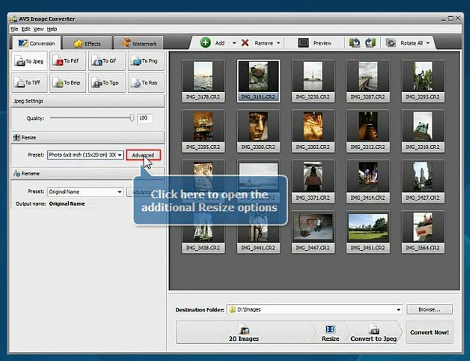
Task: Select the To Tga format button
Action: tap(107, 83)
